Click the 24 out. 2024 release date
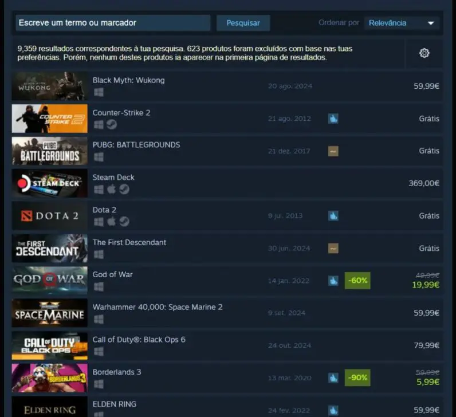This screenshot has width=456, height=417. click(x=289, y=345)
